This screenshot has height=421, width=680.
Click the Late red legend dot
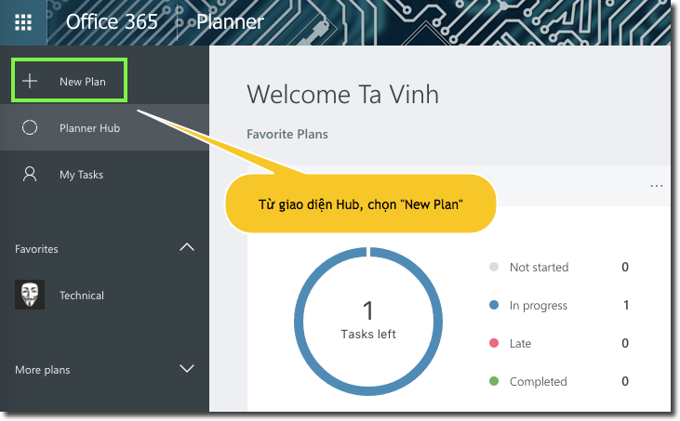pyautogui.click(x=494, y=344)
